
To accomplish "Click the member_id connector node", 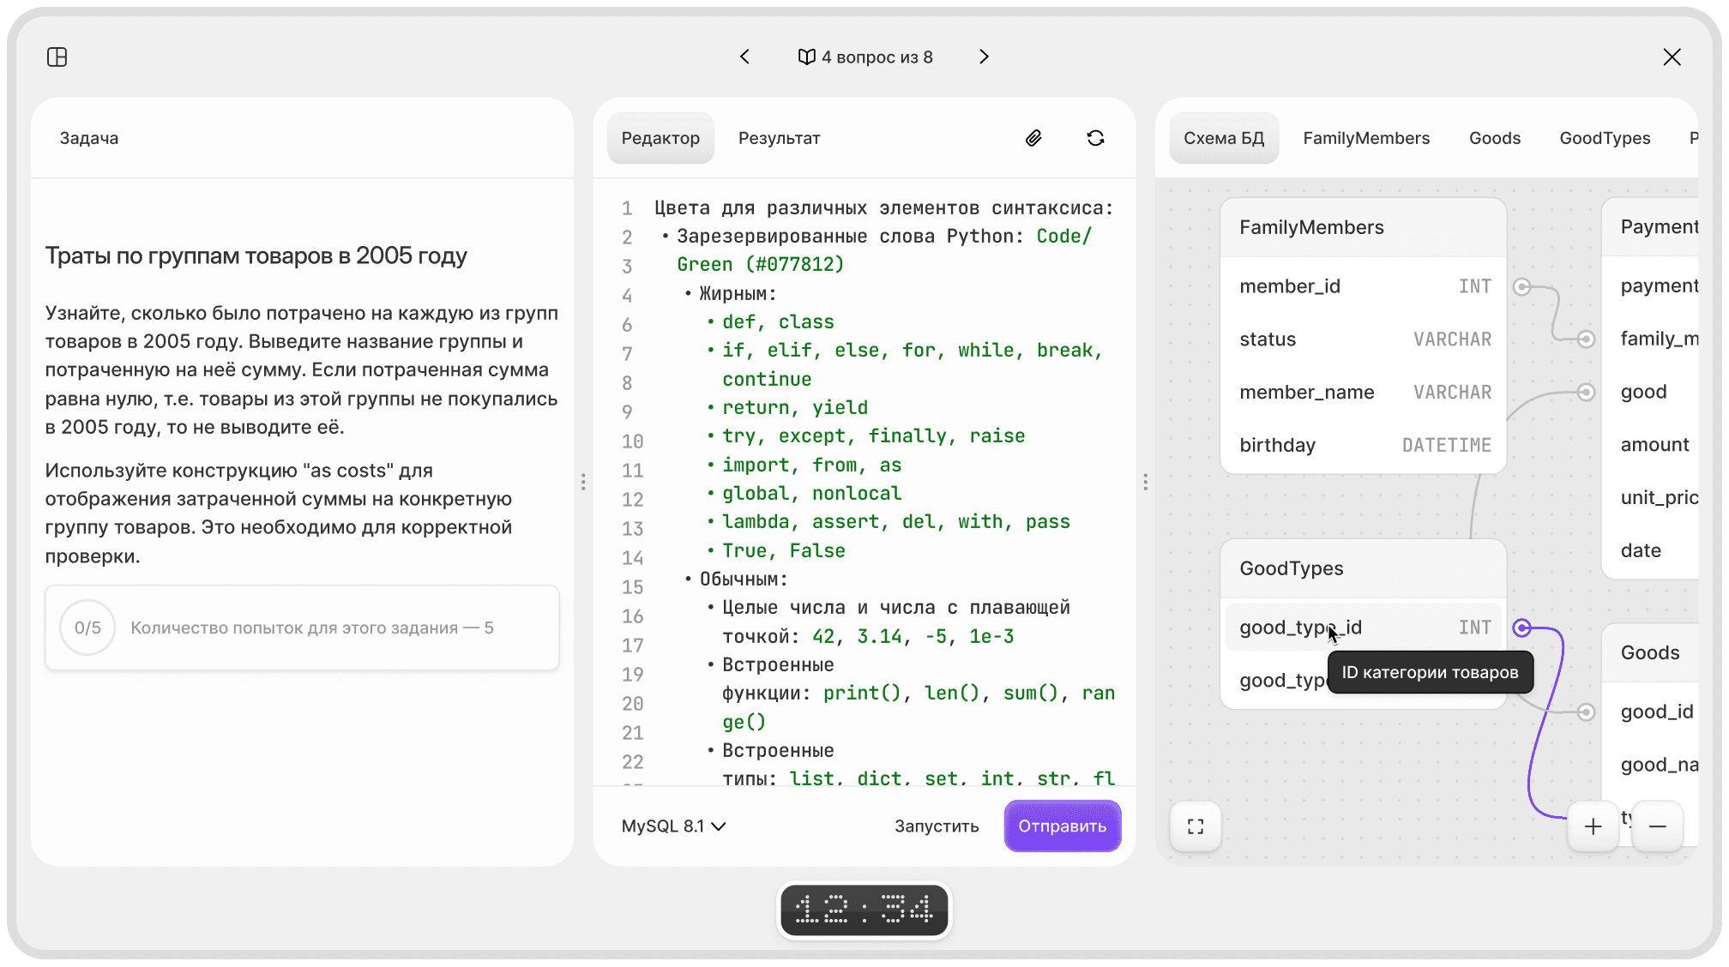I will [1521, 286].
